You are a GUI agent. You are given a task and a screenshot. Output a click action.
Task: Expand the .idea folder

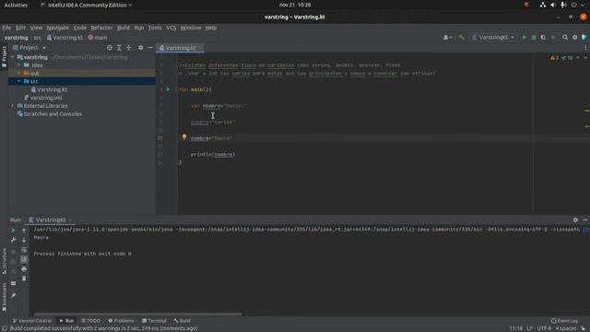point(18,65)
